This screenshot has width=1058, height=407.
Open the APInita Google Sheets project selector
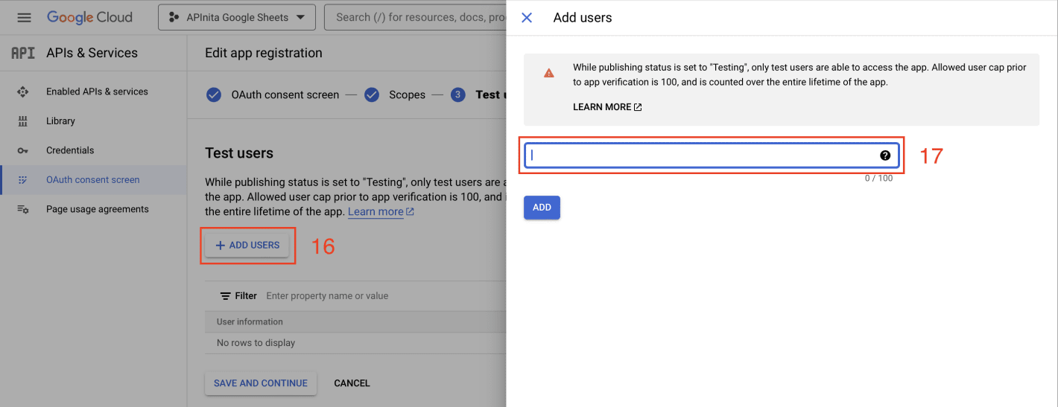(237, 17)
